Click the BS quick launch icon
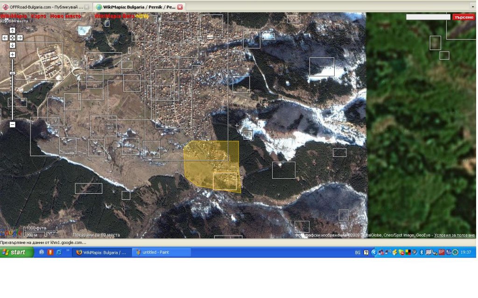This screenshot has width=478, height=298. point(42,252)
